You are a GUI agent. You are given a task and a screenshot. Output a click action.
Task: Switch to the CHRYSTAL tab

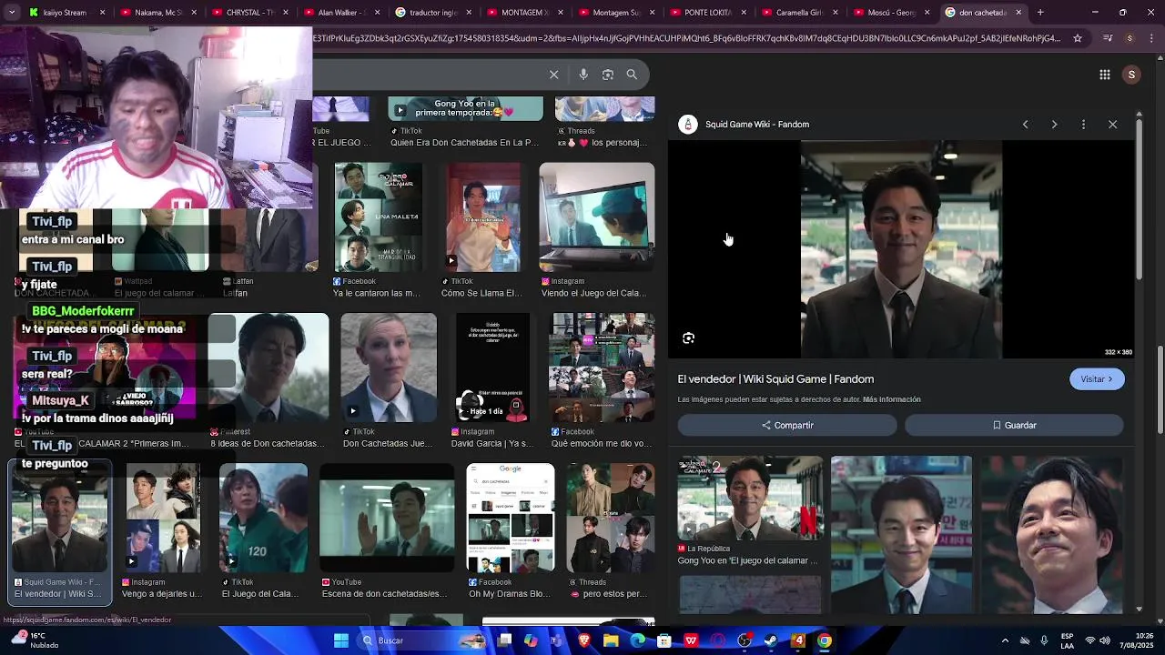coord(249,13)
